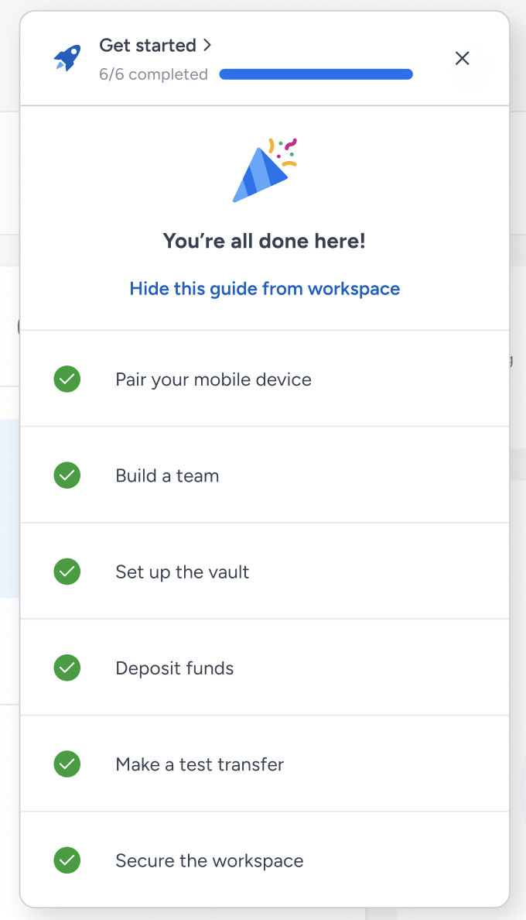Click green checkmark beside Make a test transfer
This screenshot has width=526, height=920.
tap(67, 764)
